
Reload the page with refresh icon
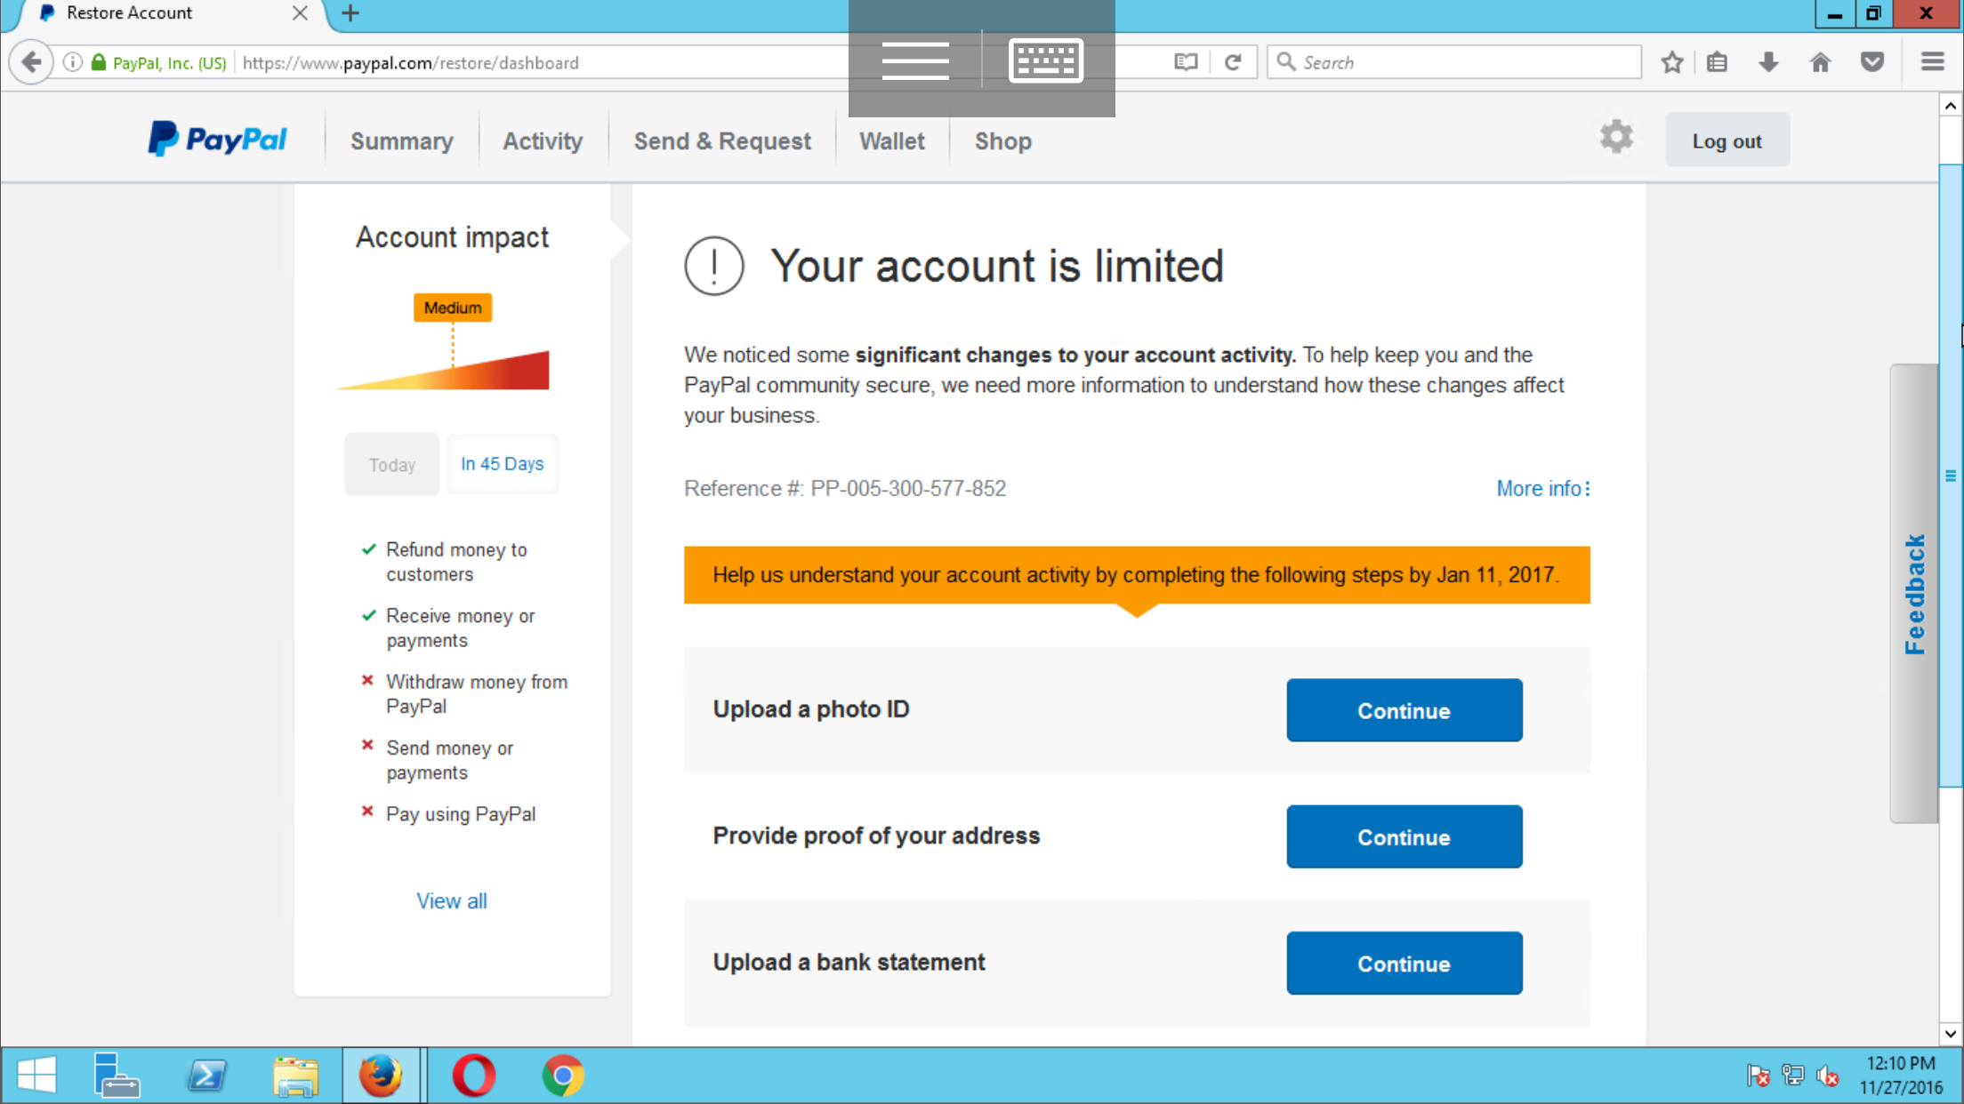tap(1233, 62)
